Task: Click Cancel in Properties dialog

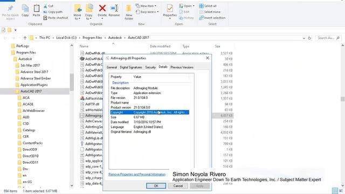Action: click(178, 185)
